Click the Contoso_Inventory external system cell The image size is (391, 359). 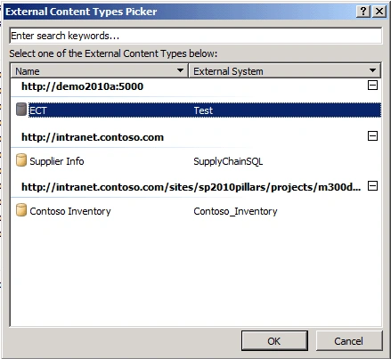(235, 211)
